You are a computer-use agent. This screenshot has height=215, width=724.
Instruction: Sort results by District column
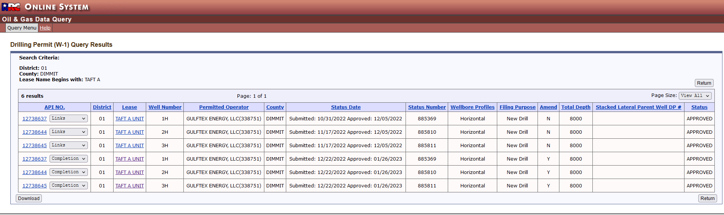click(102, 107)
